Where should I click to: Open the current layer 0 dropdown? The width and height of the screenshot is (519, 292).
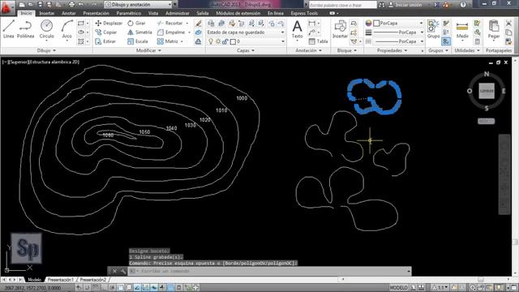pos(246,41)
